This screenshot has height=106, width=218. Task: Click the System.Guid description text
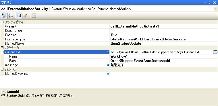point(38,96)
